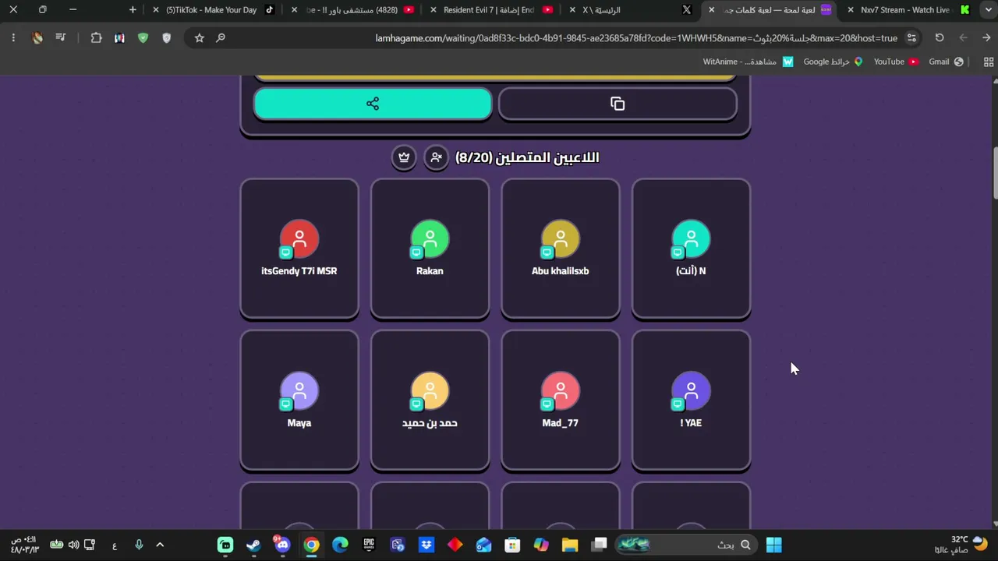
Task: Click the N (أنت) teal avatar
Action: coord(691,238)
